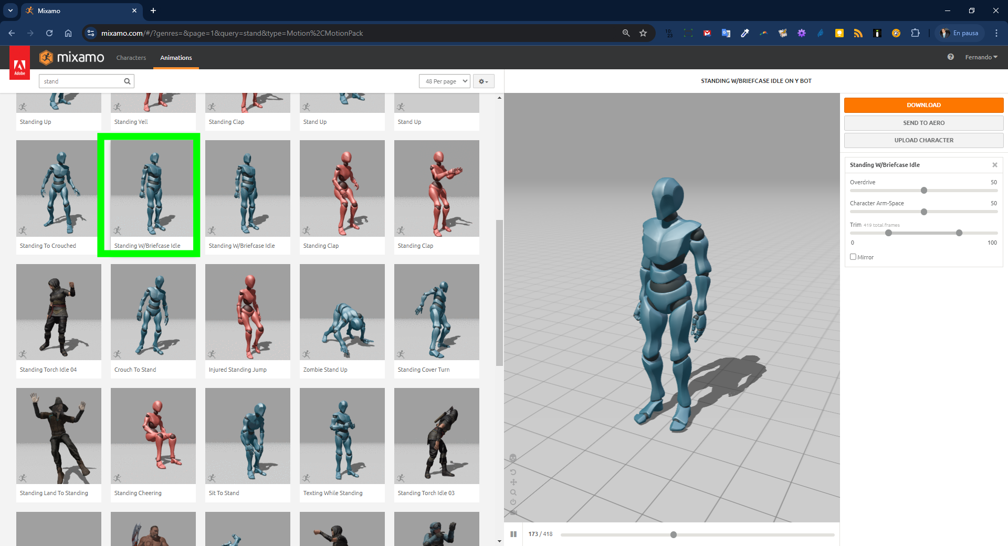
Task: Select the Standing Land To Standing animation
Action: [x=59, y=445]
